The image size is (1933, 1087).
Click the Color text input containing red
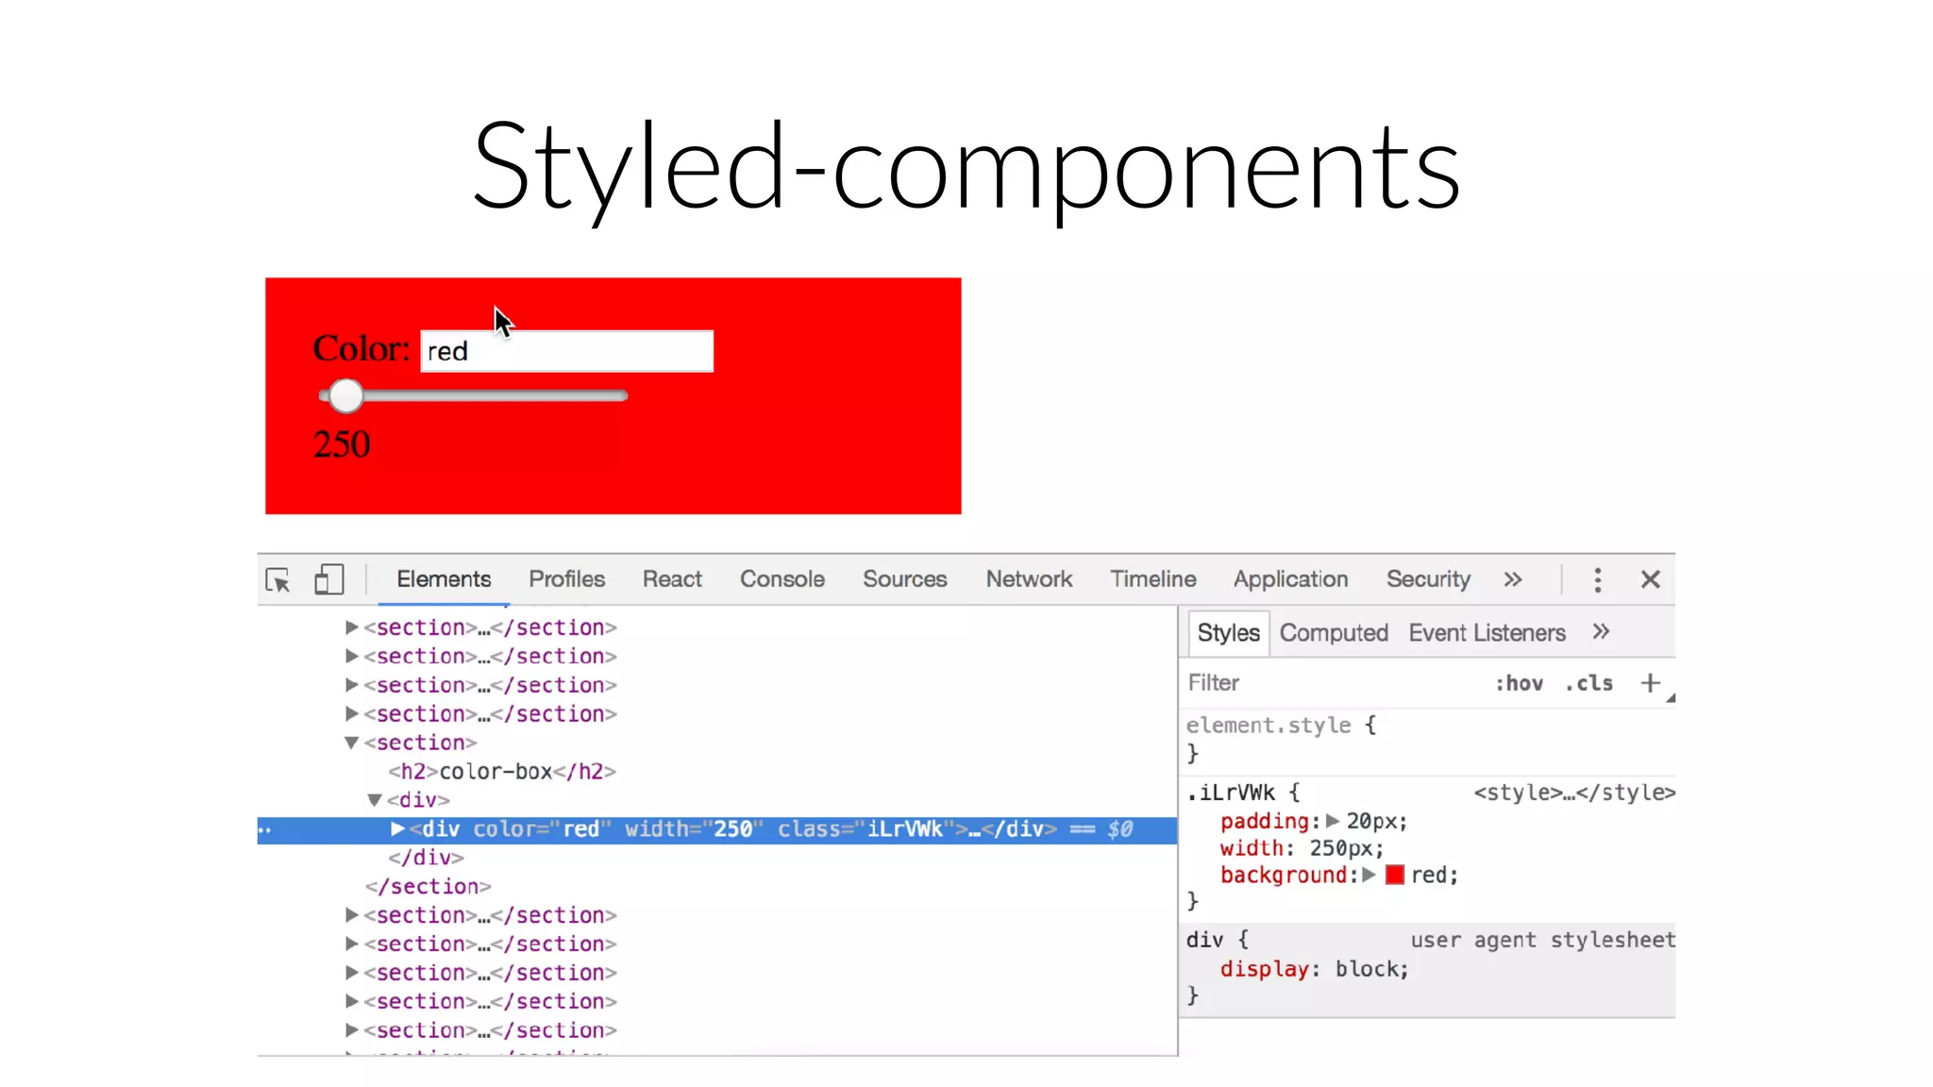(566, 351)
